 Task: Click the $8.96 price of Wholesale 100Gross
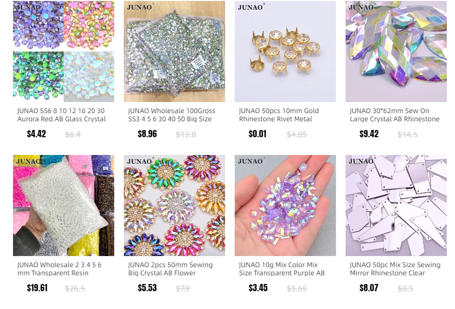coord(147,134)
